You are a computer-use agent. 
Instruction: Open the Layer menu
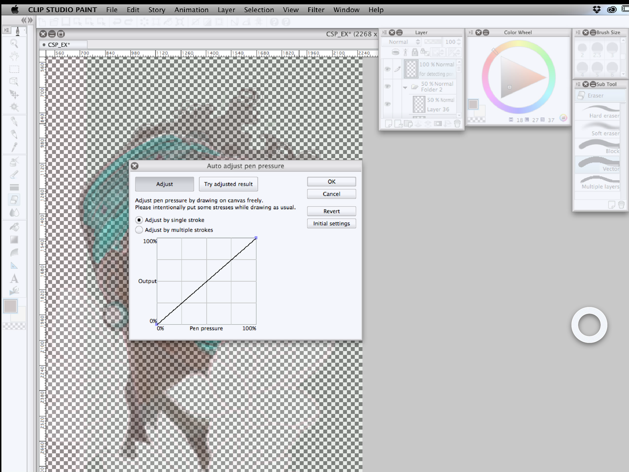click(226, 10)
